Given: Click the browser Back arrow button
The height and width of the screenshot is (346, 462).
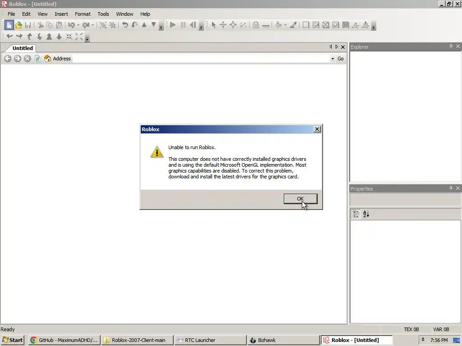Looking at the screenshot, I should coord(8,59).
